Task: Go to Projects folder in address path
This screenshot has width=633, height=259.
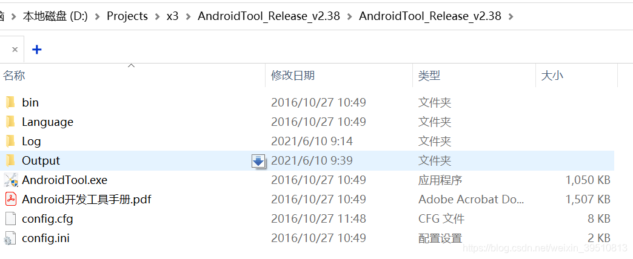Action: [127, 16]
